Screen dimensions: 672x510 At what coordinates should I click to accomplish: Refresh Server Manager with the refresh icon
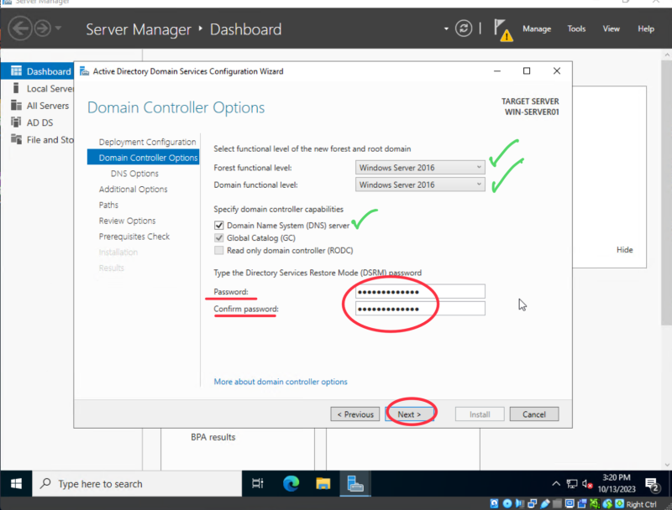click(464, 28)
